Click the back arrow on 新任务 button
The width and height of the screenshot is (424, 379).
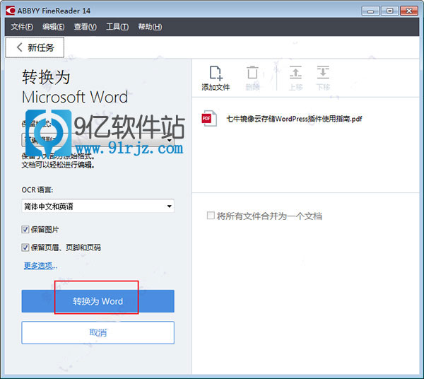(18, 47)
